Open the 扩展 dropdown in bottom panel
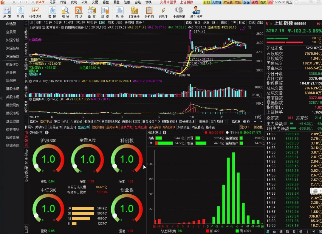Image resolution: width=322 pixels, height=234 pixels. point(29,127)
